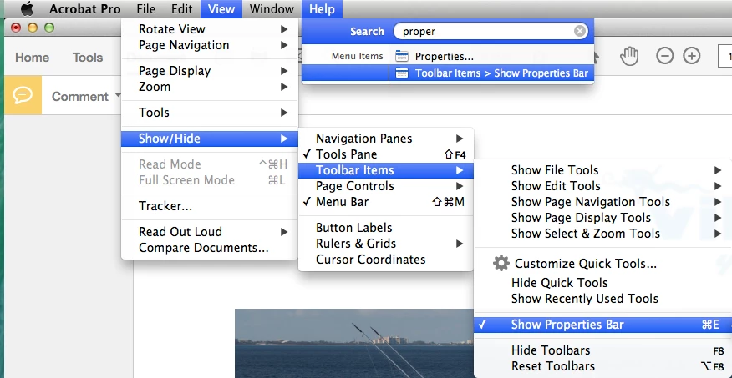
Task: Click the Properties... result icon
Action: (401, 57)
